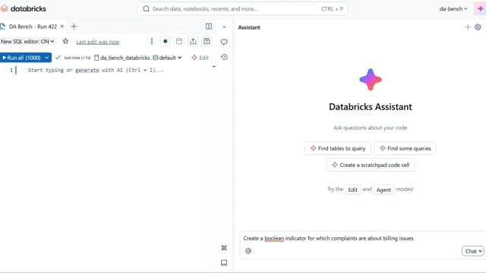
Task: Select the DA Bench - Run 422 tab
Action: [x=33, y=27]
